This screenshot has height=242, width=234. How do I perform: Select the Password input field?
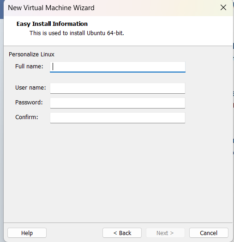coord(118,103)
